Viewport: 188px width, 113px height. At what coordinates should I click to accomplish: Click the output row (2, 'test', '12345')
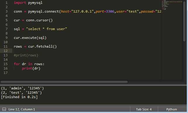(21, 93)
